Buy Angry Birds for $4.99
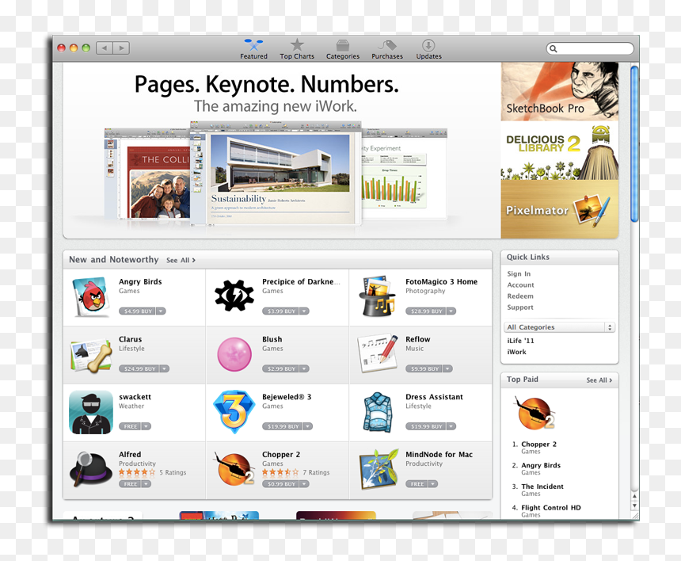681x561 pixels. coord(138,311)
